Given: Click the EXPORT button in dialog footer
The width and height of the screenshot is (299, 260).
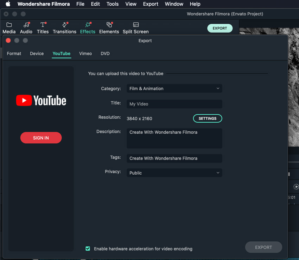Looking at the screenshot, I should [x=263, y=247].
